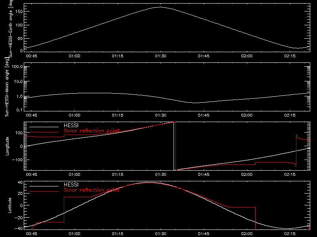Image resolution: width=317 pixels, height=237 pixels.
Task: Click the -100 tick on the Longitude plot
Action: pos(17,160)
